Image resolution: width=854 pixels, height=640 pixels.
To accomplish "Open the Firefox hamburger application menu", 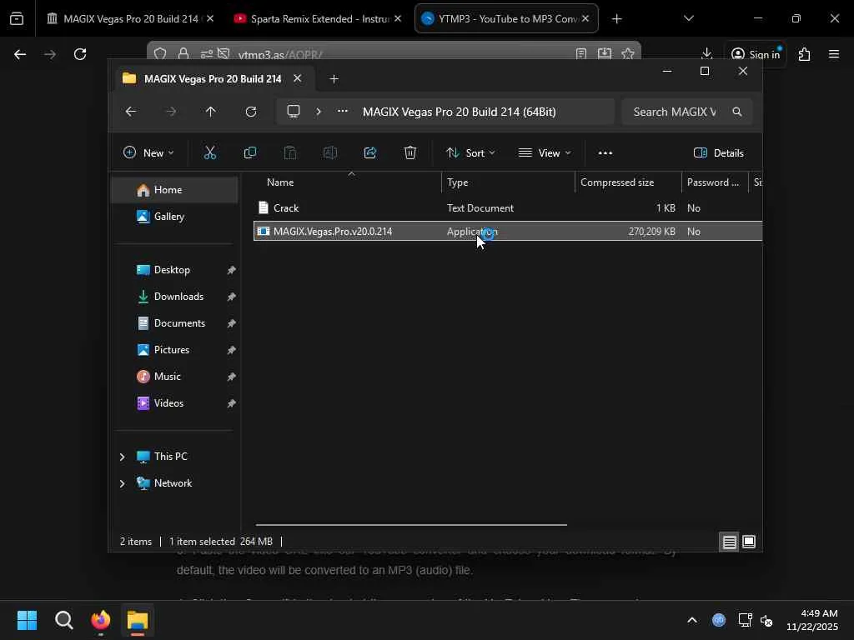I will 834,54.
